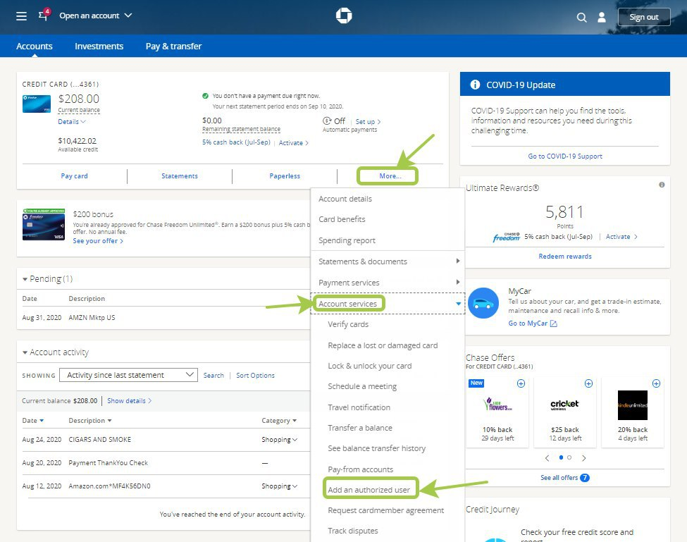Viewport: 687px width, 542px height.
Task: Go to previous Chase Offers page arrow
Action: (547, 458)
